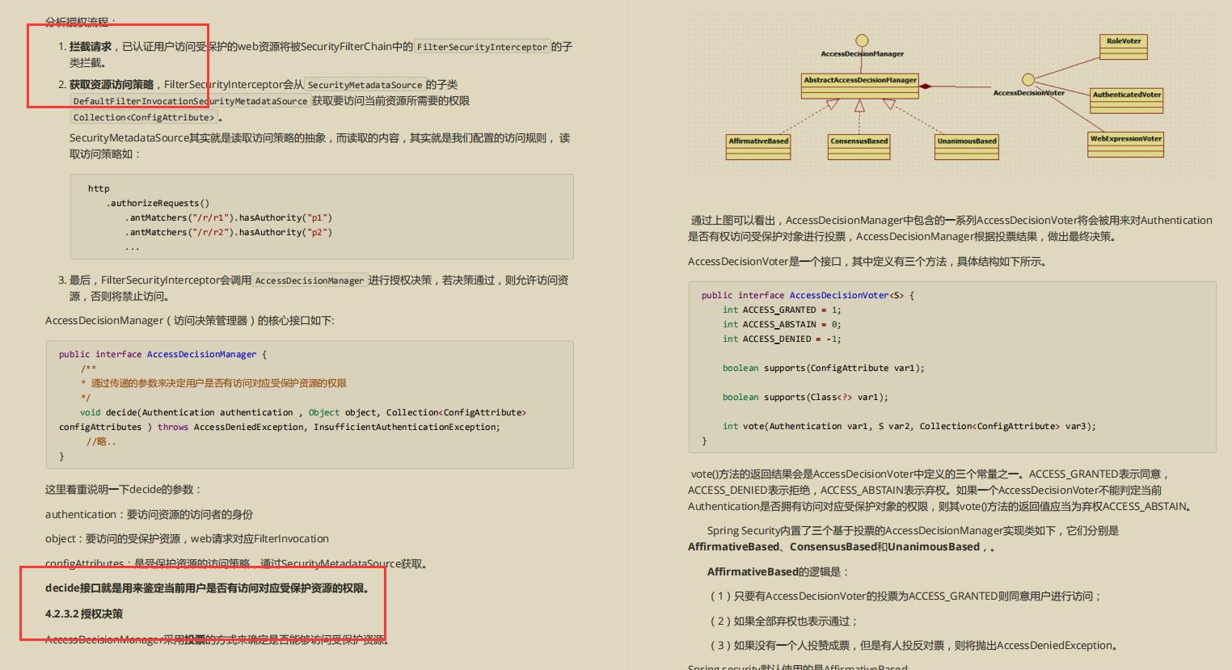Click the ConsensusBased box in the diagram

pos(859,146)
